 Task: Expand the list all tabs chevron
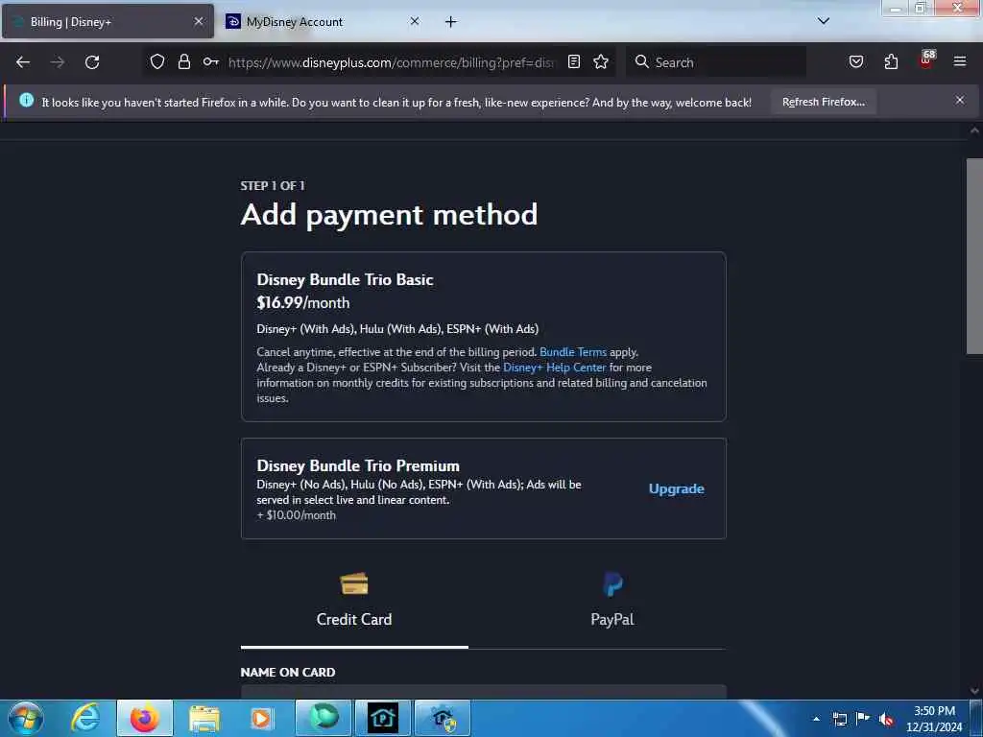[x=824, y=21]
